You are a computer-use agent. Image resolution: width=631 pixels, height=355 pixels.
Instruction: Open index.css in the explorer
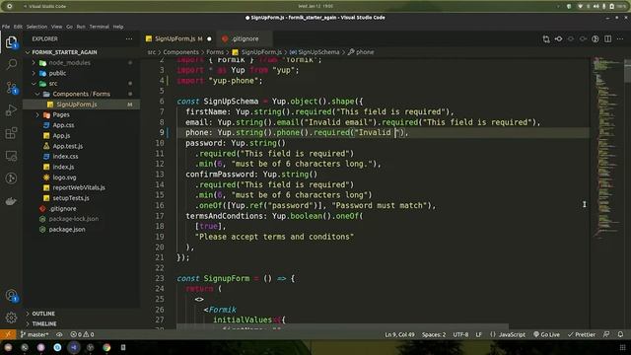[65, 157]
